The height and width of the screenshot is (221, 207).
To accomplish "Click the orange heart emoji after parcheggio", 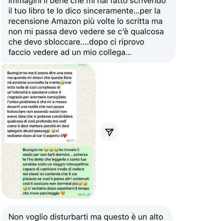I will point(63,193).
